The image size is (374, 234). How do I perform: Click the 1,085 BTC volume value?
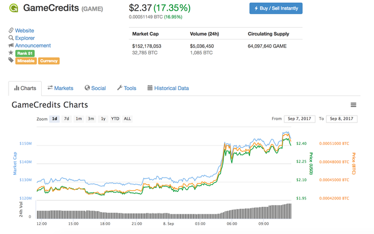201,53
